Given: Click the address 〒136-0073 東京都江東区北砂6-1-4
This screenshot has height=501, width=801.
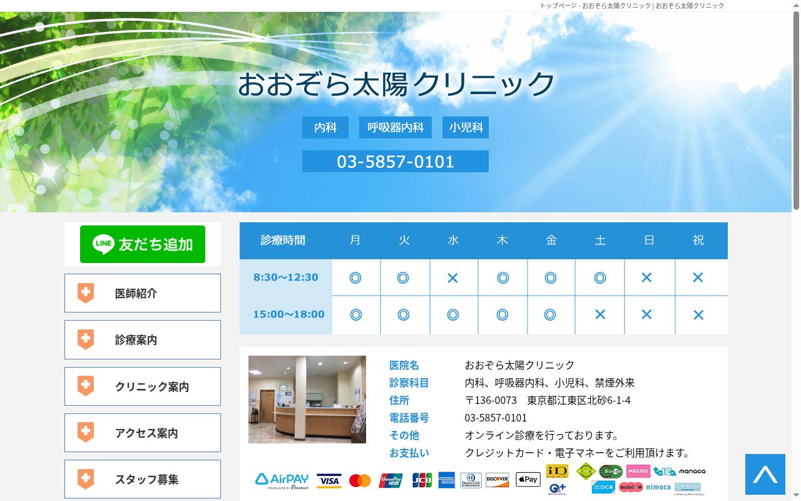Looking at the screenshot, I should point(548,400).
